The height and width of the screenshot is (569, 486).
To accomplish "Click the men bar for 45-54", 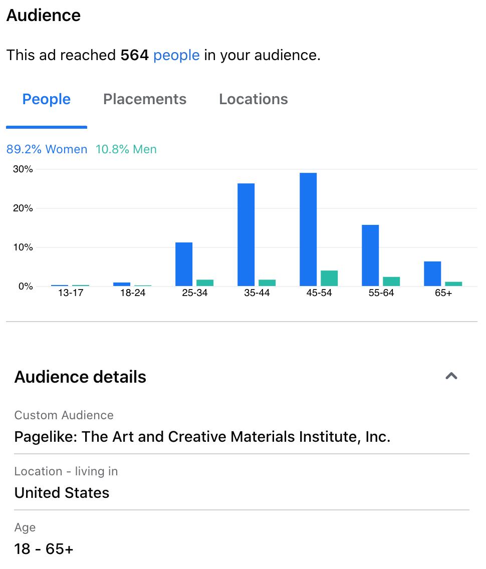I will (329, 278).
